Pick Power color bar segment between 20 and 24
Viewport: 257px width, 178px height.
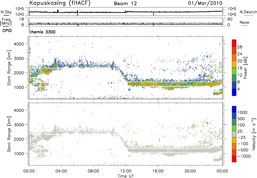point(234,57)
